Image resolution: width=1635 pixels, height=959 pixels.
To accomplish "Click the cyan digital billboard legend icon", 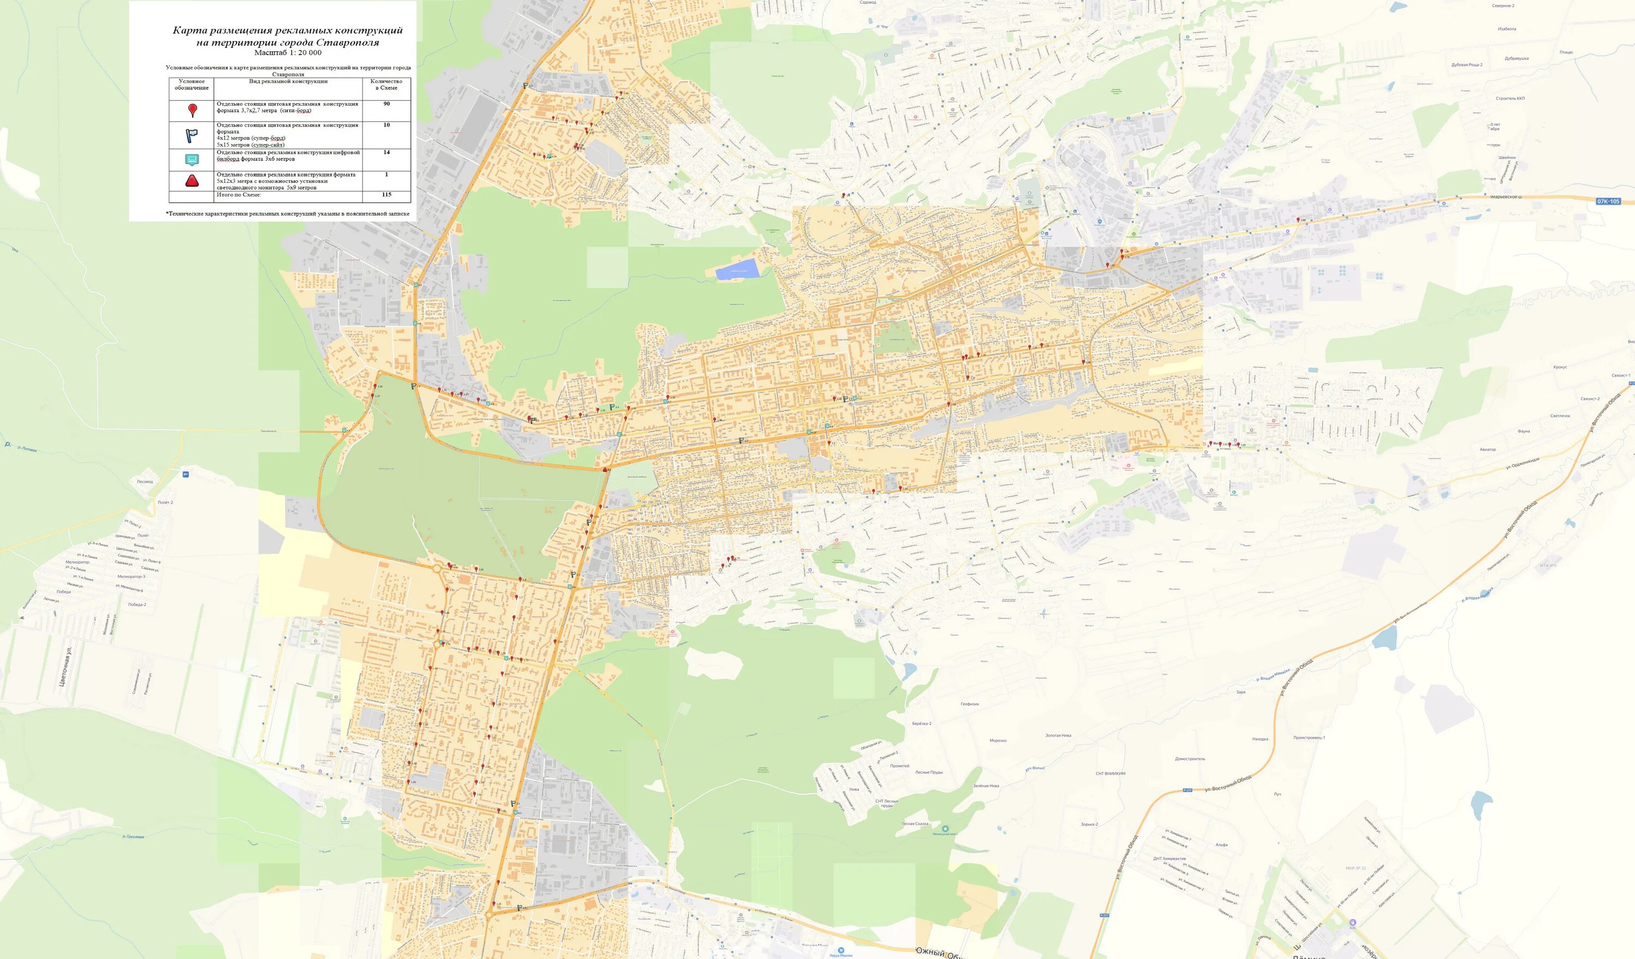I will pos(191,160).
